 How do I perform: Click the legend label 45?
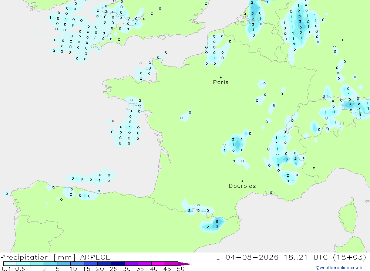(x=167, y=269)
